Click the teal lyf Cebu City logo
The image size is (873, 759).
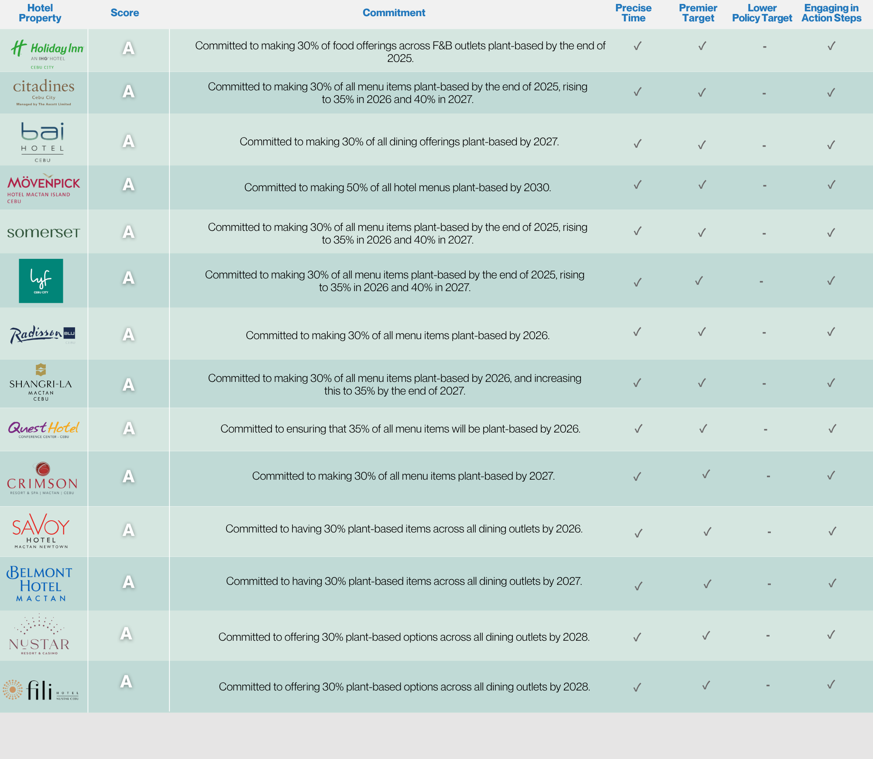coord(41,281)
